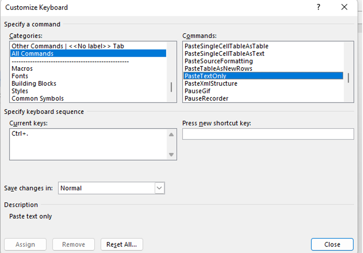
Task: Close the Customize Keyboard dialog with X
Action: pos(344,7)
